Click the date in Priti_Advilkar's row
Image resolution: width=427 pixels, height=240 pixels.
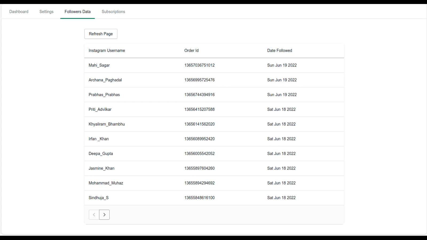click(281, 109)
